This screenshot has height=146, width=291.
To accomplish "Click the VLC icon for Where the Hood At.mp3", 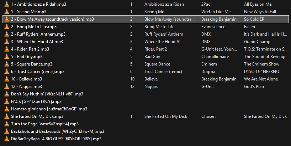I will pos(7,41).
